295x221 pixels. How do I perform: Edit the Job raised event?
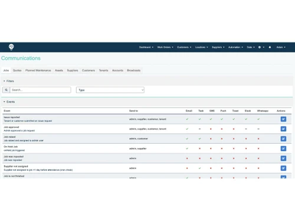[x=283, y=138]
